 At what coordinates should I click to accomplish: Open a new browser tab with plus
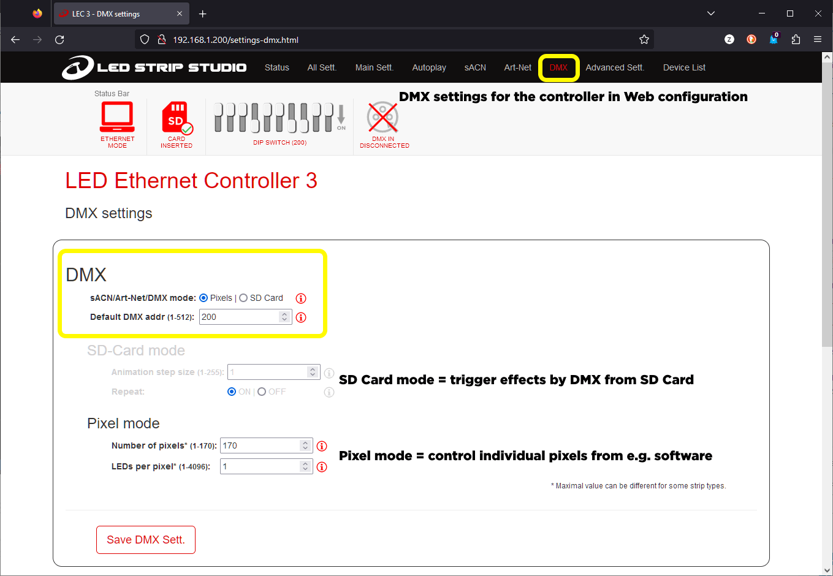point(203,13)
